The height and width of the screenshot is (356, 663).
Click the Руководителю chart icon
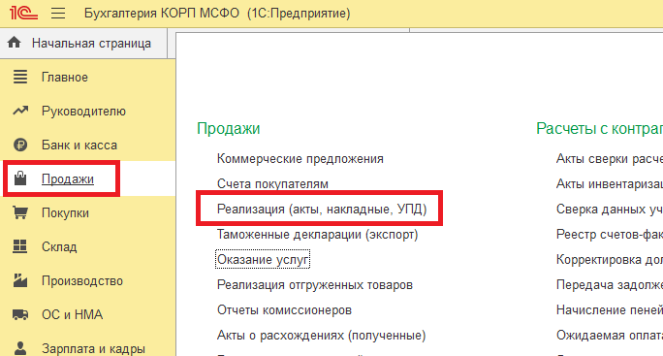tap(20, 111)
